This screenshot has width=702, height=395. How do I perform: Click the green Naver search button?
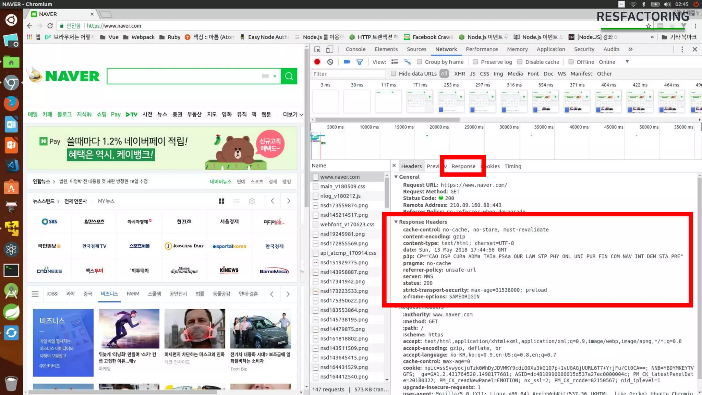(289, 76)
